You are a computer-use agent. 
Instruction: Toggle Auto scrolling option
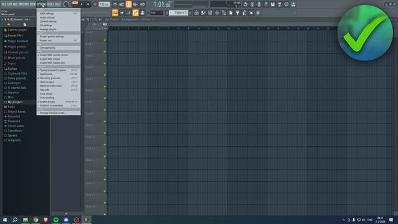58,98
